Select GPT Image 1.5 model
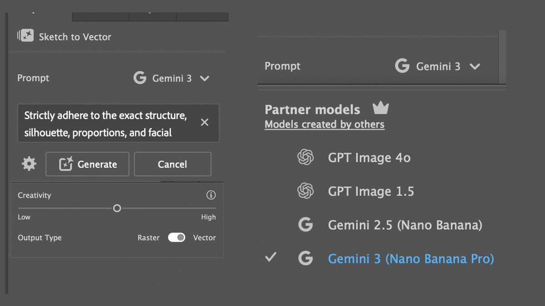The width and height of the screenshot is (545, 306). coord(371,191)
